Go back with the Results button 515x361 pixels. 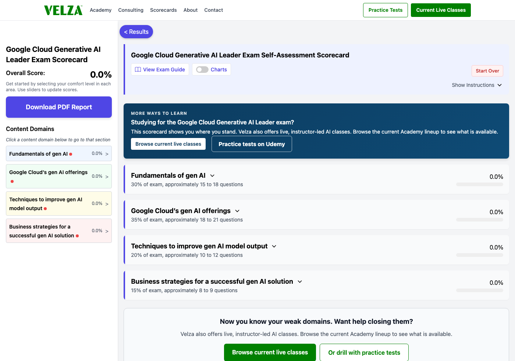point(136,32)
